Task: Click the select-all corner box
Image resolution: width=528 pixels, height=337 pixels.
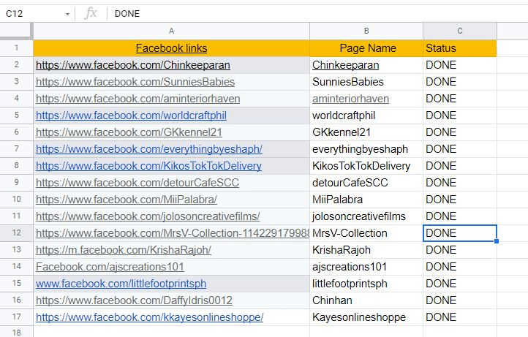Action: pyautogui.click(x=16, y=31)
